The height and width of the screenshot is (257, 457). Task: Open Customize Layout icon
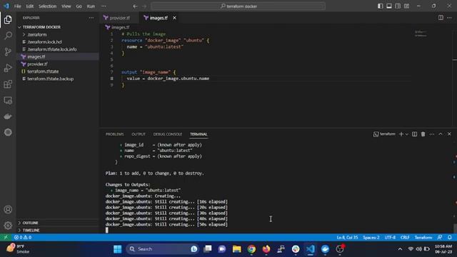coord(406,6)
